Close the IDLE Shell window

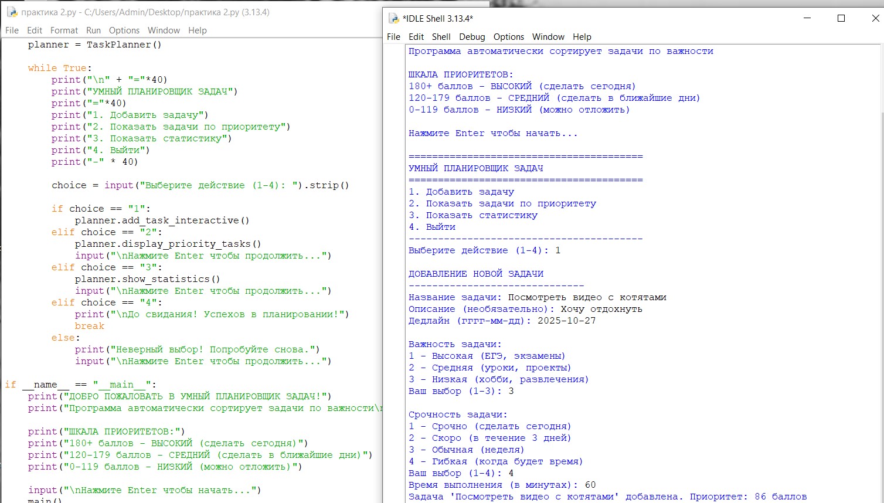(x=875, y=18)
